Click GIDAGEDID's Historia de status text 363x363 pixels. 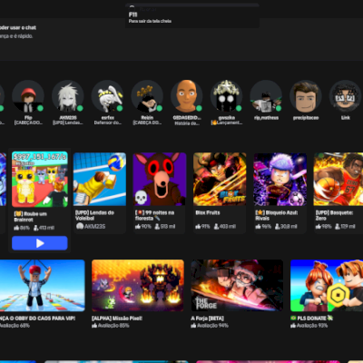187,123
